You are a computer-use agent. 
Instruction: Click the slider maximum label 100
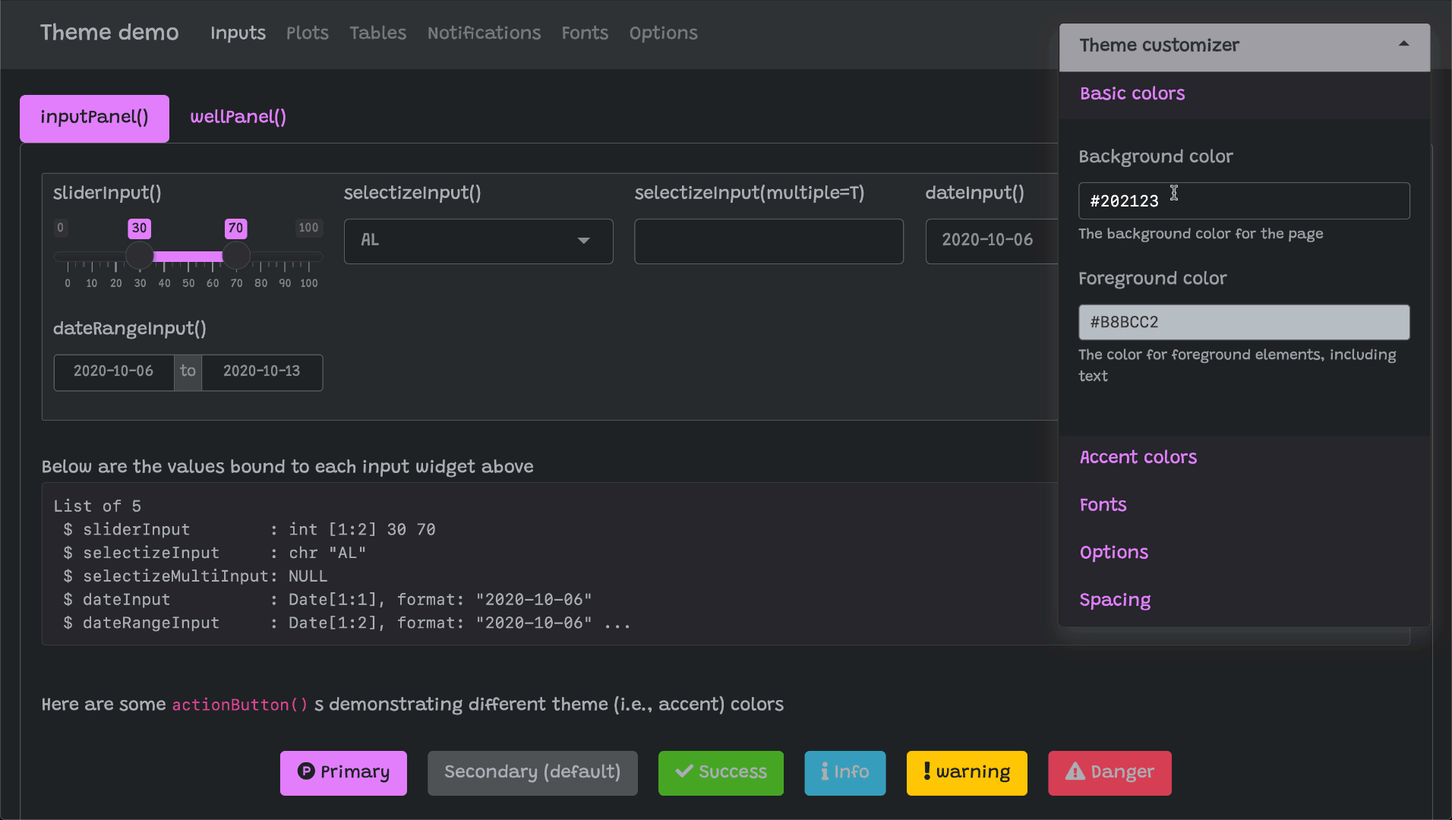pyautogui.click(x=308, y=228)
